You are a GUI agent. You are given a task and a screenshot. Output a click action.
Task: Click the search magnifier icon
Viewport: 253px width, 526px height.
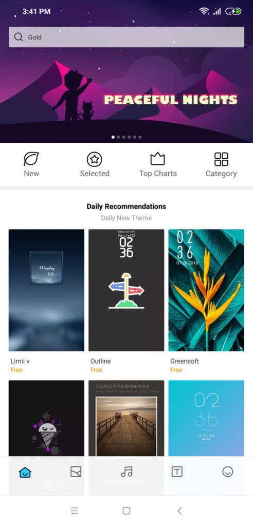[19, 37]
